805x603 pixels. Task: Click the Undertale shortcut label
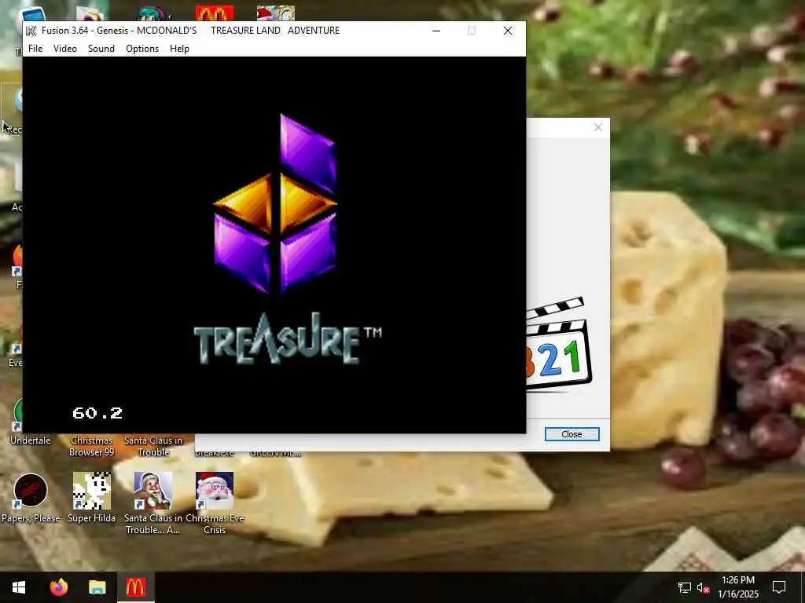coord(31,440)
